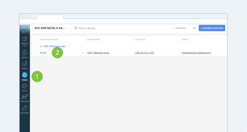
Task: Expand the row menu dot for ООО "Веселые игры"
Action: click(83, 46)
